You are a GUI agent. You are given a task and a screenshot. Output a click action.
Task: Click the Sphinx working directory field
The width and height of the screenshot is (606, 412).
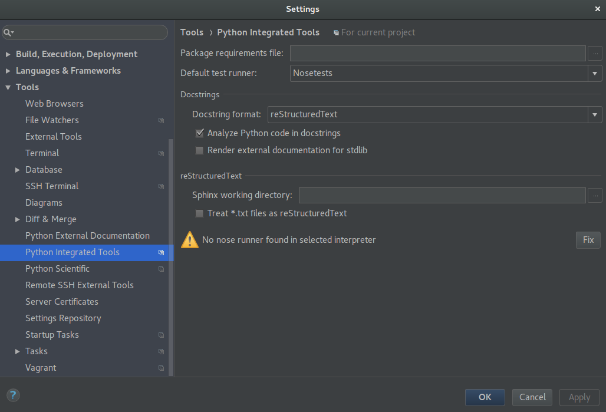point(442,195)
